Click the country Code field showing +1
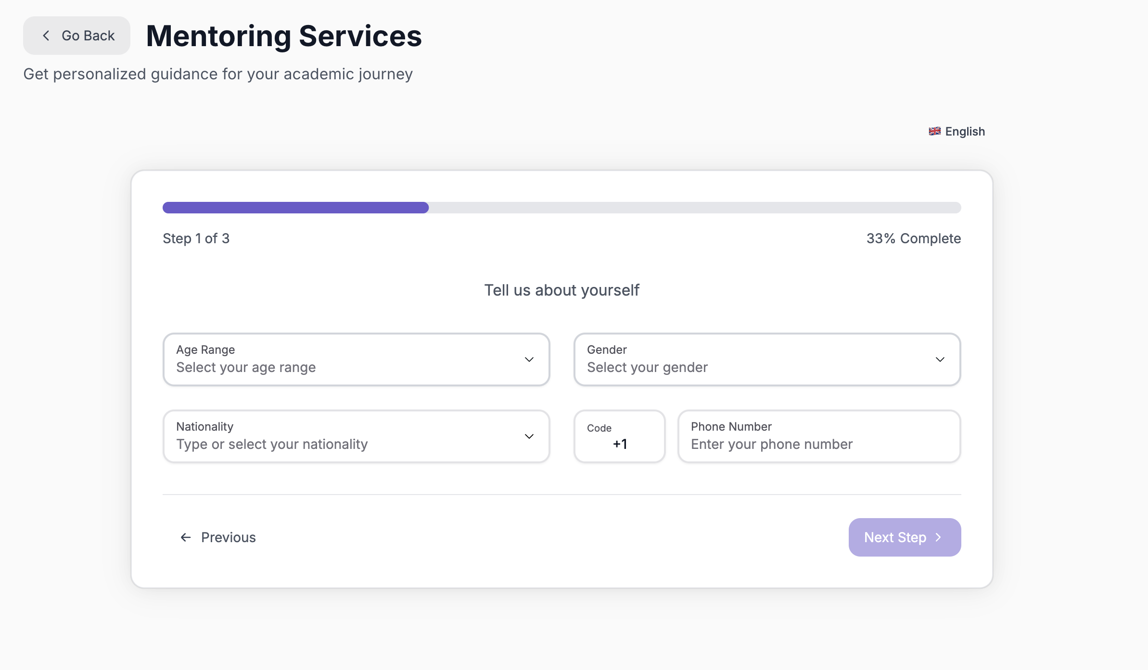Screen dimensions: 1148x670 620,436
